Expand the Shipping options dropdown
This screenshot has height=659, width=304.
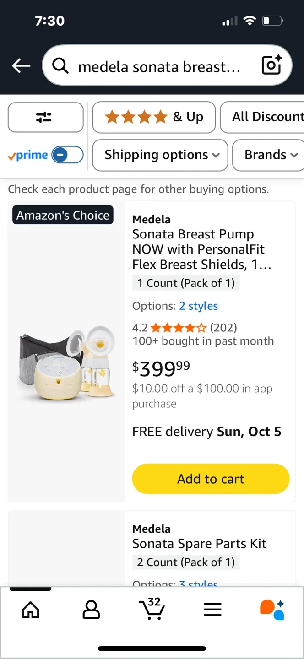point(160,155)
